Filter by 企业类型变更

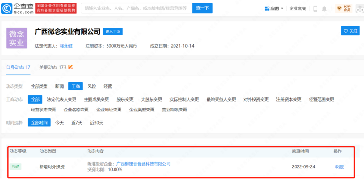coord(142,110)
